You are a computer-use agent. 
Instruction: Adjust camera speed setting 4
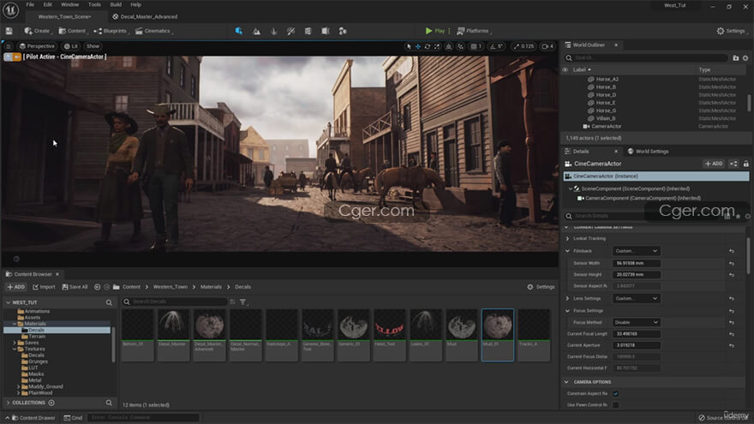click(x=548, y=46)
